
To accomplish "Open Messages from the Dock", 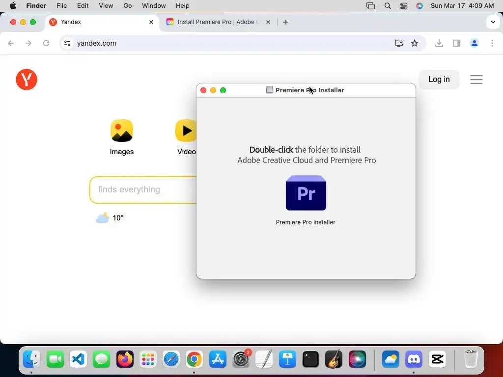I will point(101,359).
